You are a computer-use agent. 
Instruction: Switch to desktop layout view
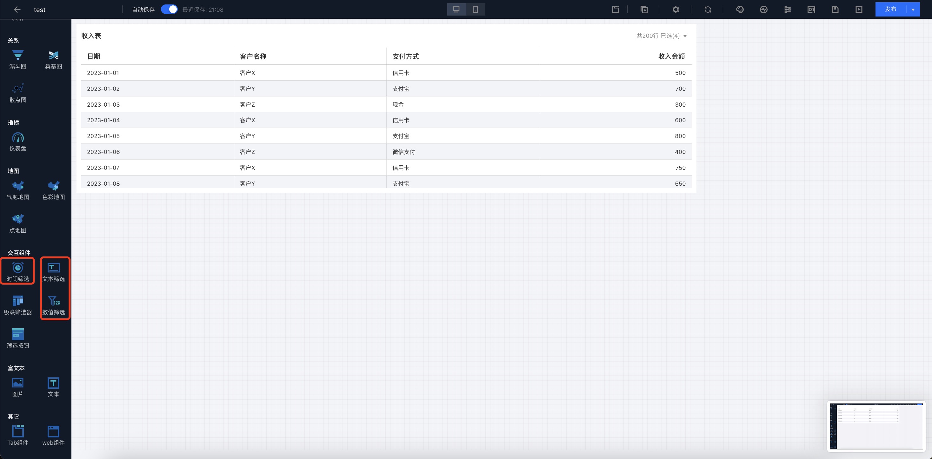point(456,10)
